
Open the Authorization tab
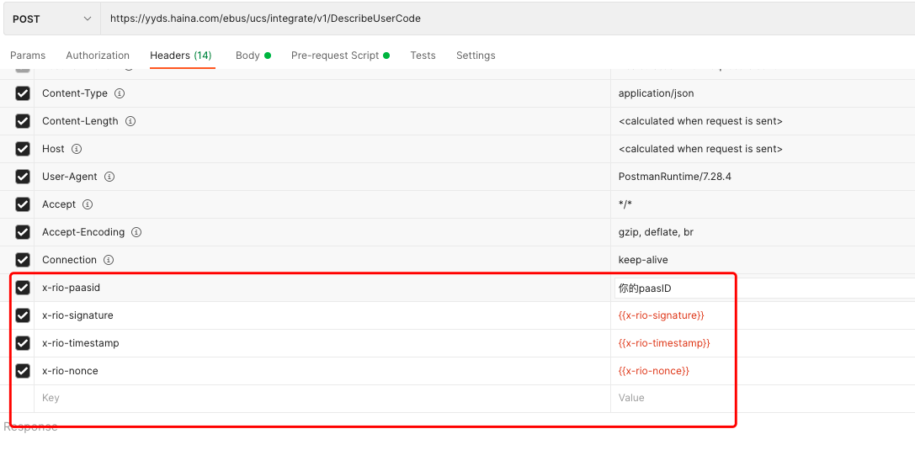click(x=98, y=56)
